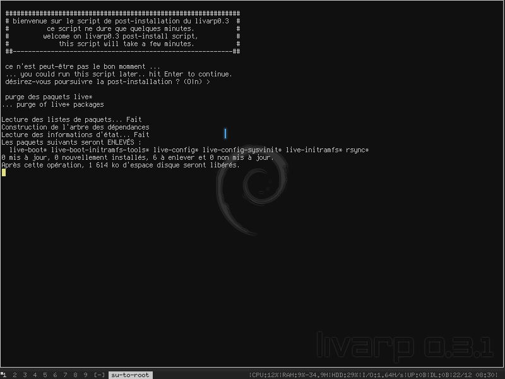
Task: Click the line 'bienvenue sur le script de post-installation'
Action: click(121, 21)
